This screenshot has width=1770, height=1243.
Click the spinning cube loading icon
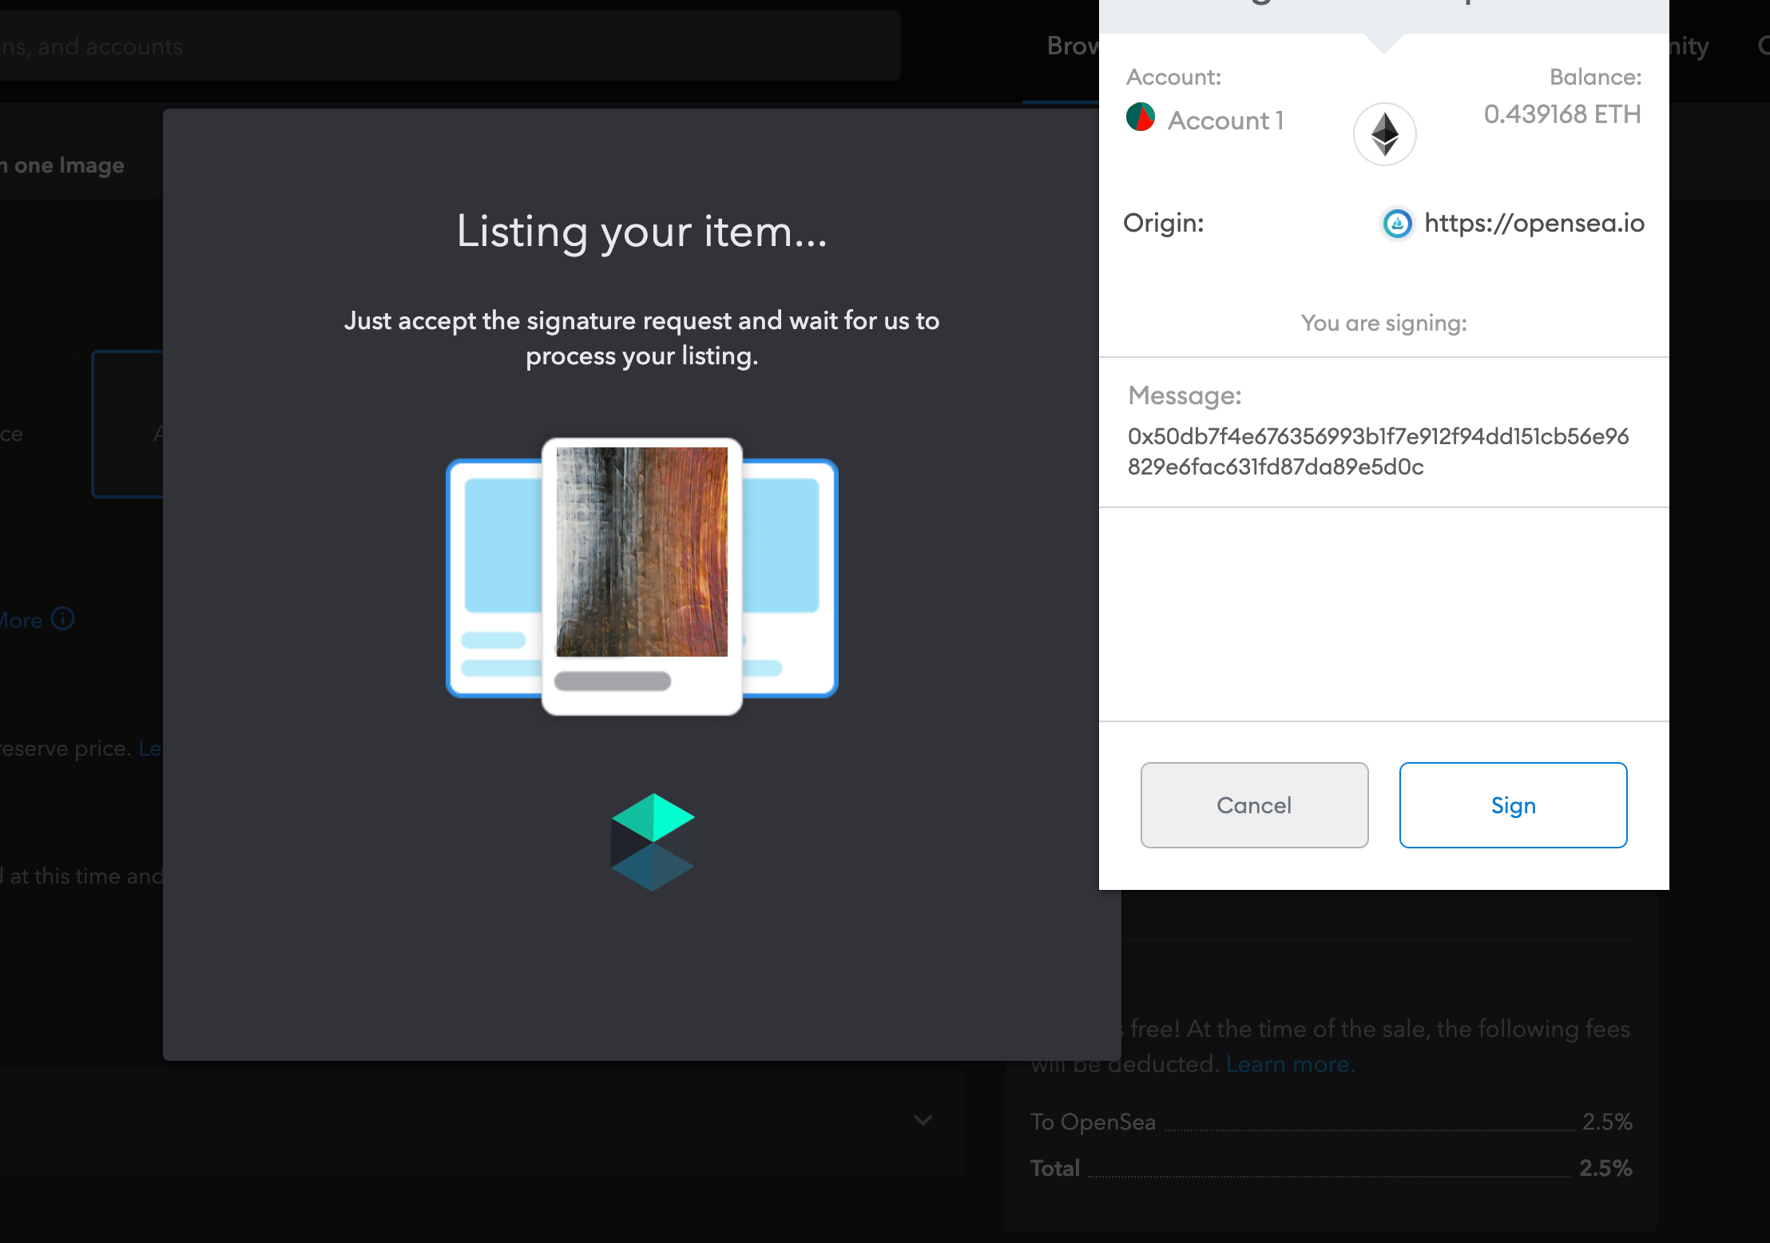pyautogui.click(x=653, y=842)
